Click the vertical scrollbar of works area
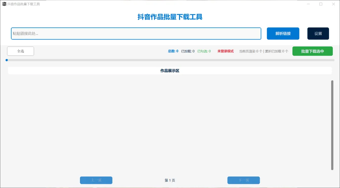Image resolution: width=340 pixels, height=188 pixels. point(332,125)
